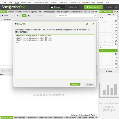Click the lower panel Exporter button
Viewport: 119px width, 119px height.
[x=6, y=71]
